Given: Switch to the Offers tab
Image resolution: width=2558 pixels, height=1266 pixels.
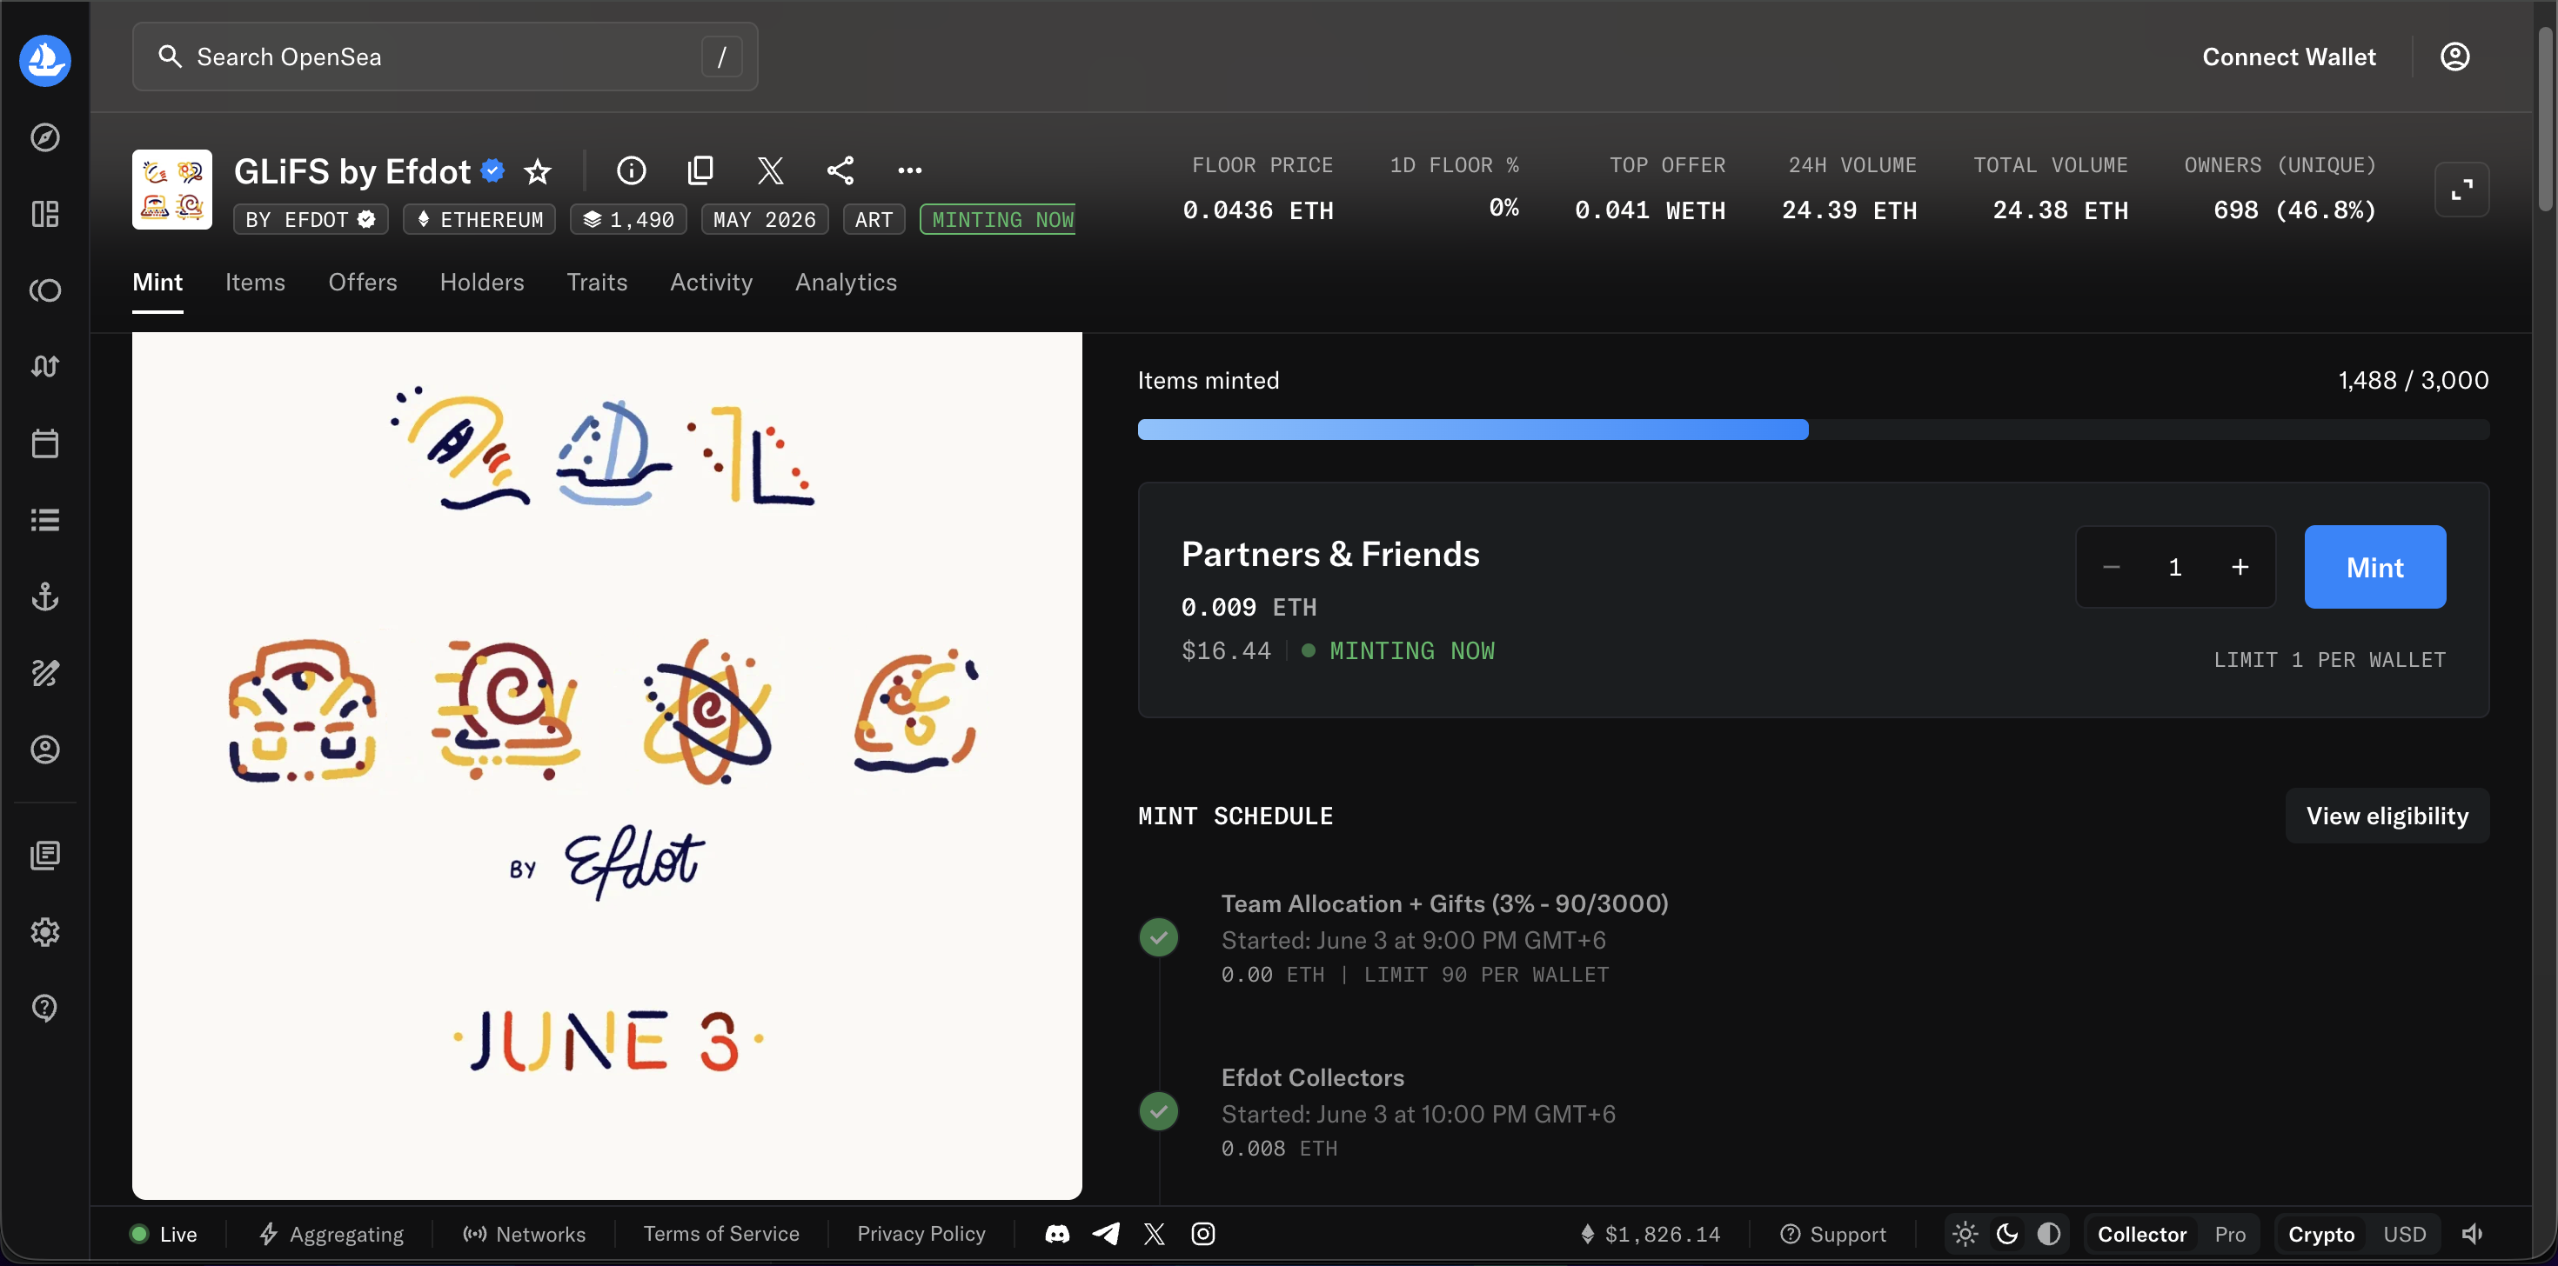Looking at the screenshot, I should 363,282.
